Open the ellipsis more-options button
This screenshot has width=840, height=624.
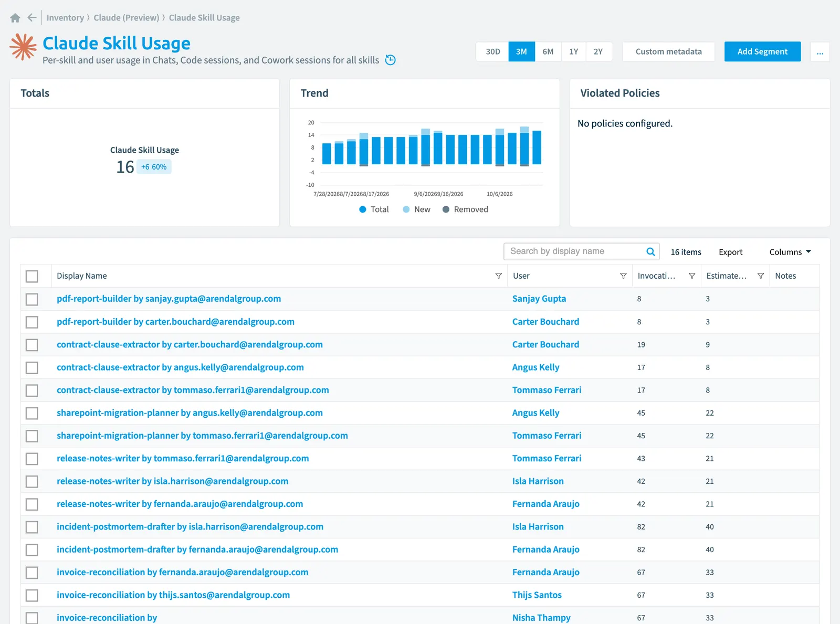tap(820, 51)
